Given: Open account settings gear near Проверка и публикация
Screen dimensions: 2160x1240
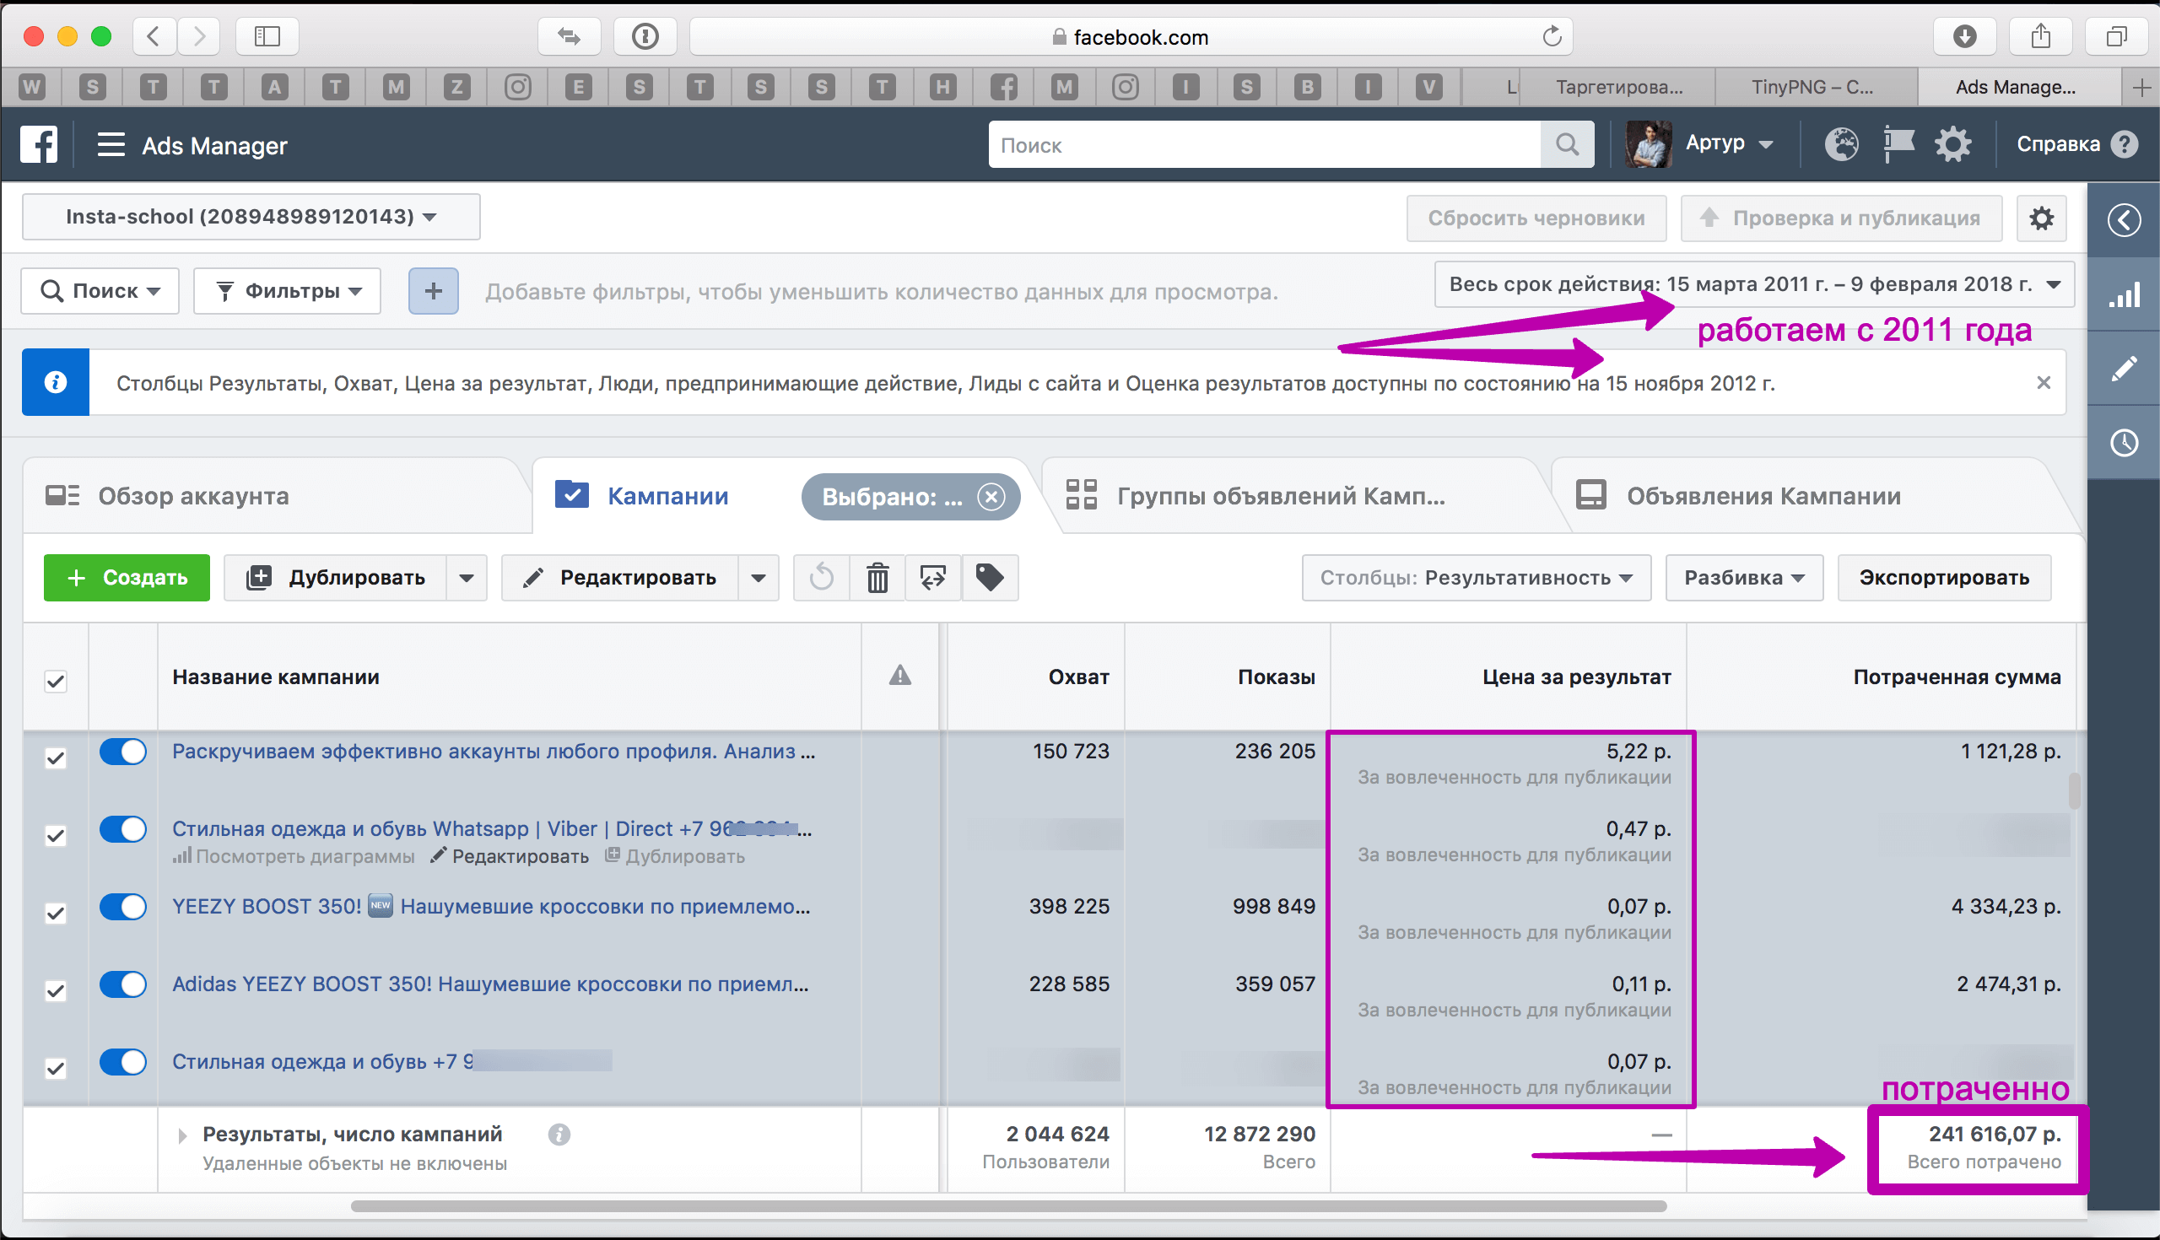Looking at the screenshot, I should [x=2042, y=218].
